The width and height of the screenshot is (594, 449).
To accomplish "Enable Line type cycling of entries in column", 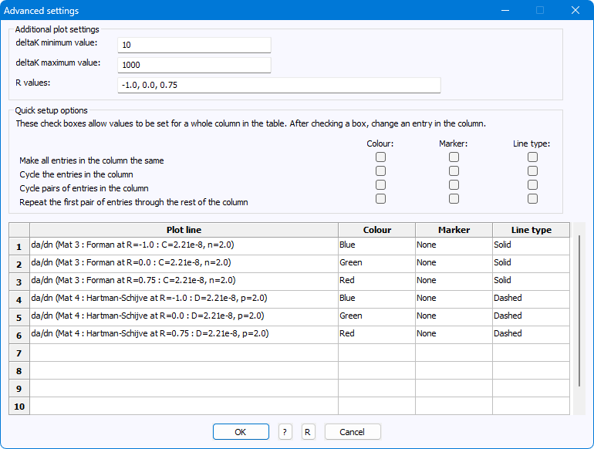I will [532, 171].
